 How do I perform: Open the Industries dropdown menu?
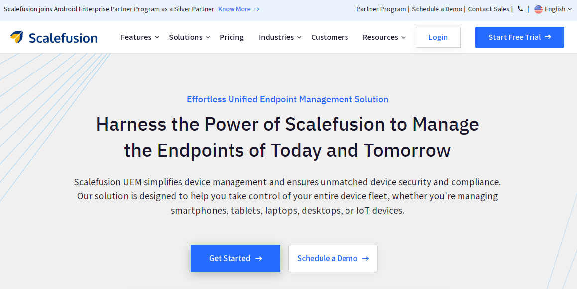(280, 37)
